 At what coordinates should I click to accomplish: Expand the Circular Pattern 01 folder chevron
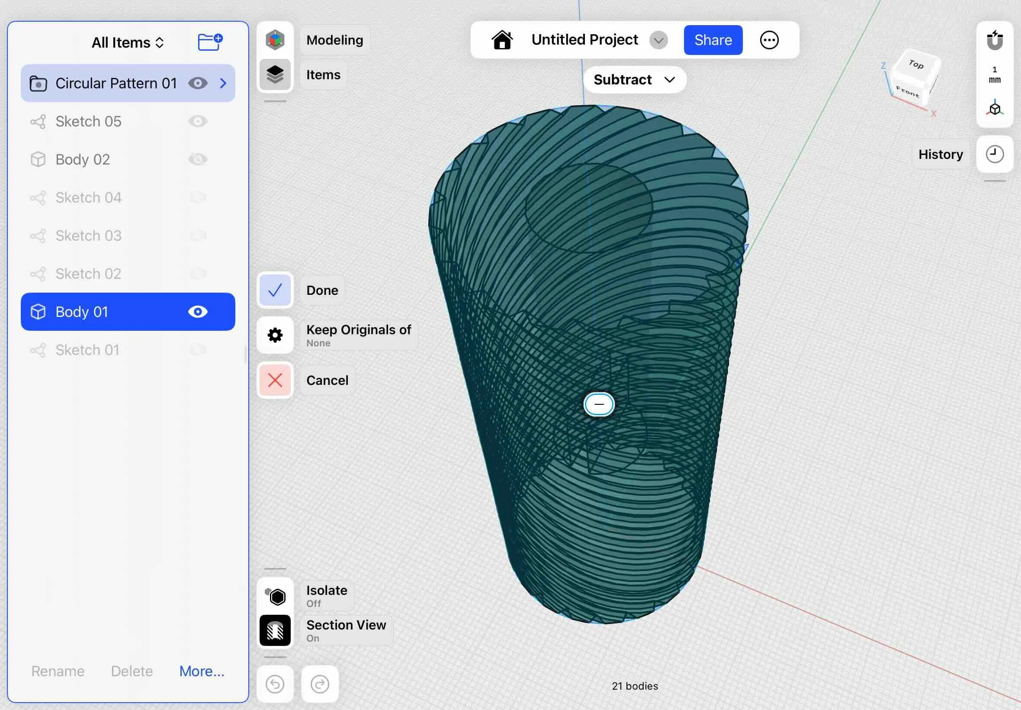[x=223, y=83]
